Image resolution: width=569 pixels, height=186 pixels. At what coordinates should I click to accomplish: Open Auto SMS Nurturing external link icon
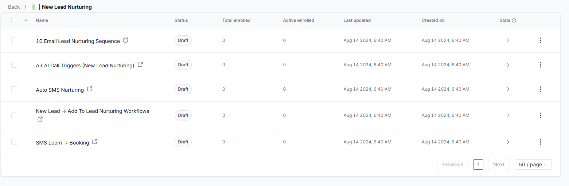[90, 89]
